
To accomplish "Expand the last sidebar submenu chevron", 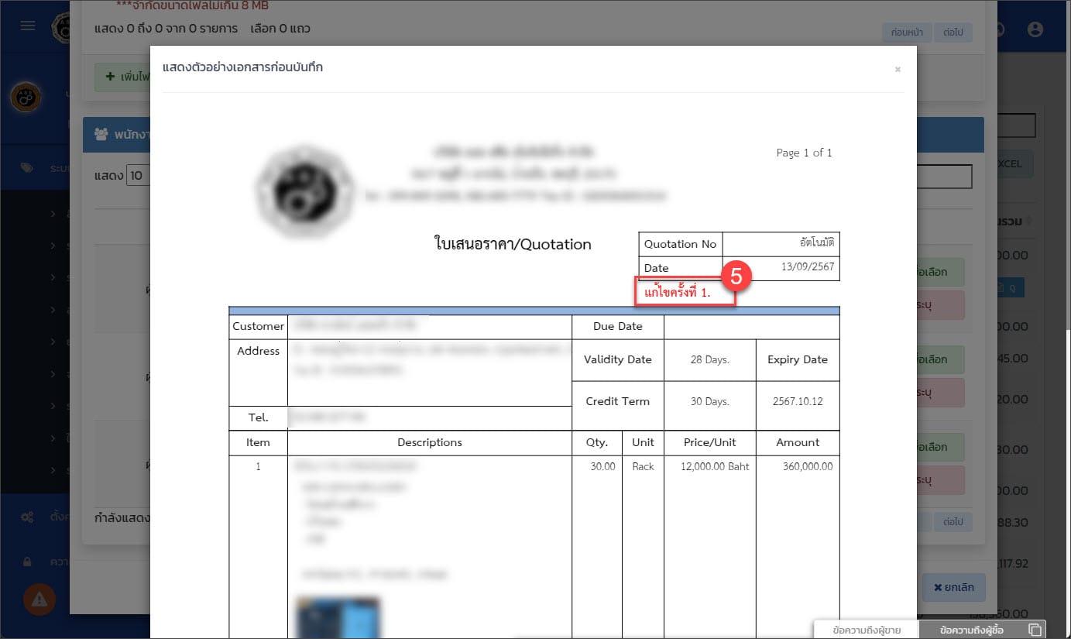I will click(53, 470).
